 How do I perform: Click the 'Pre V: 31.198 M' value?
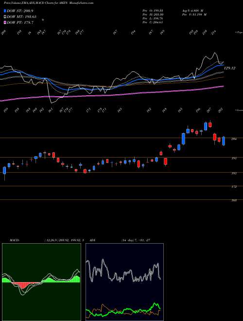(x=194, y=15)
